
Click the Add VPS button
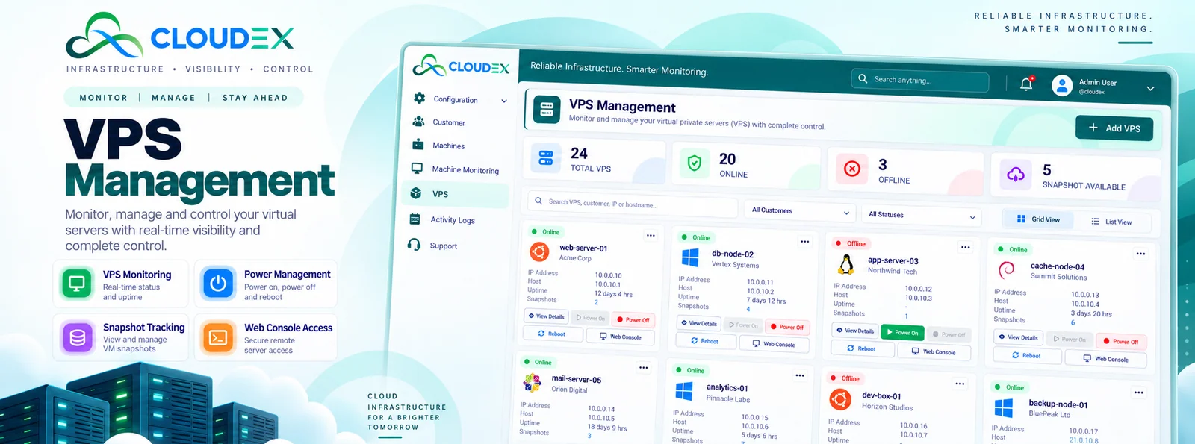point(1114,128)
